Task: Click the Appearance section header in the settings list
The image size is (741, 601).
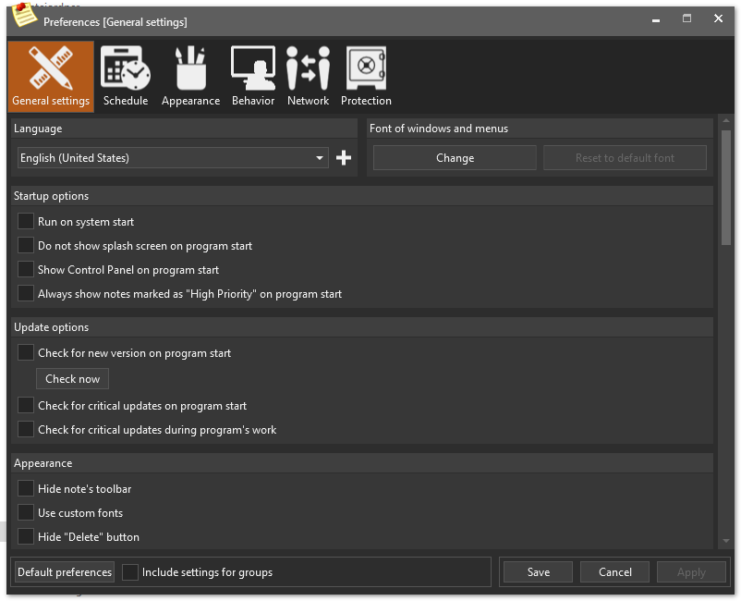Action: (x=362, y=463)
